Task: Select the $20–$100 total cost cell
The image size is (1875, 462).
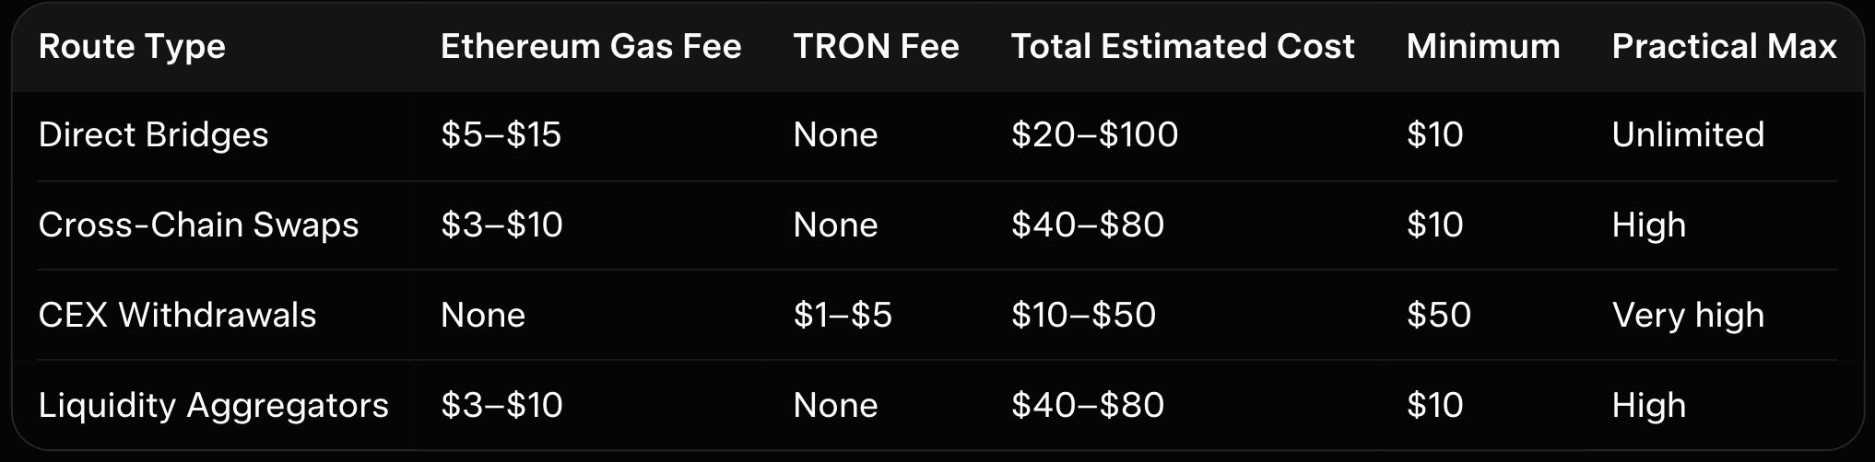Action: pos(1094,135)
